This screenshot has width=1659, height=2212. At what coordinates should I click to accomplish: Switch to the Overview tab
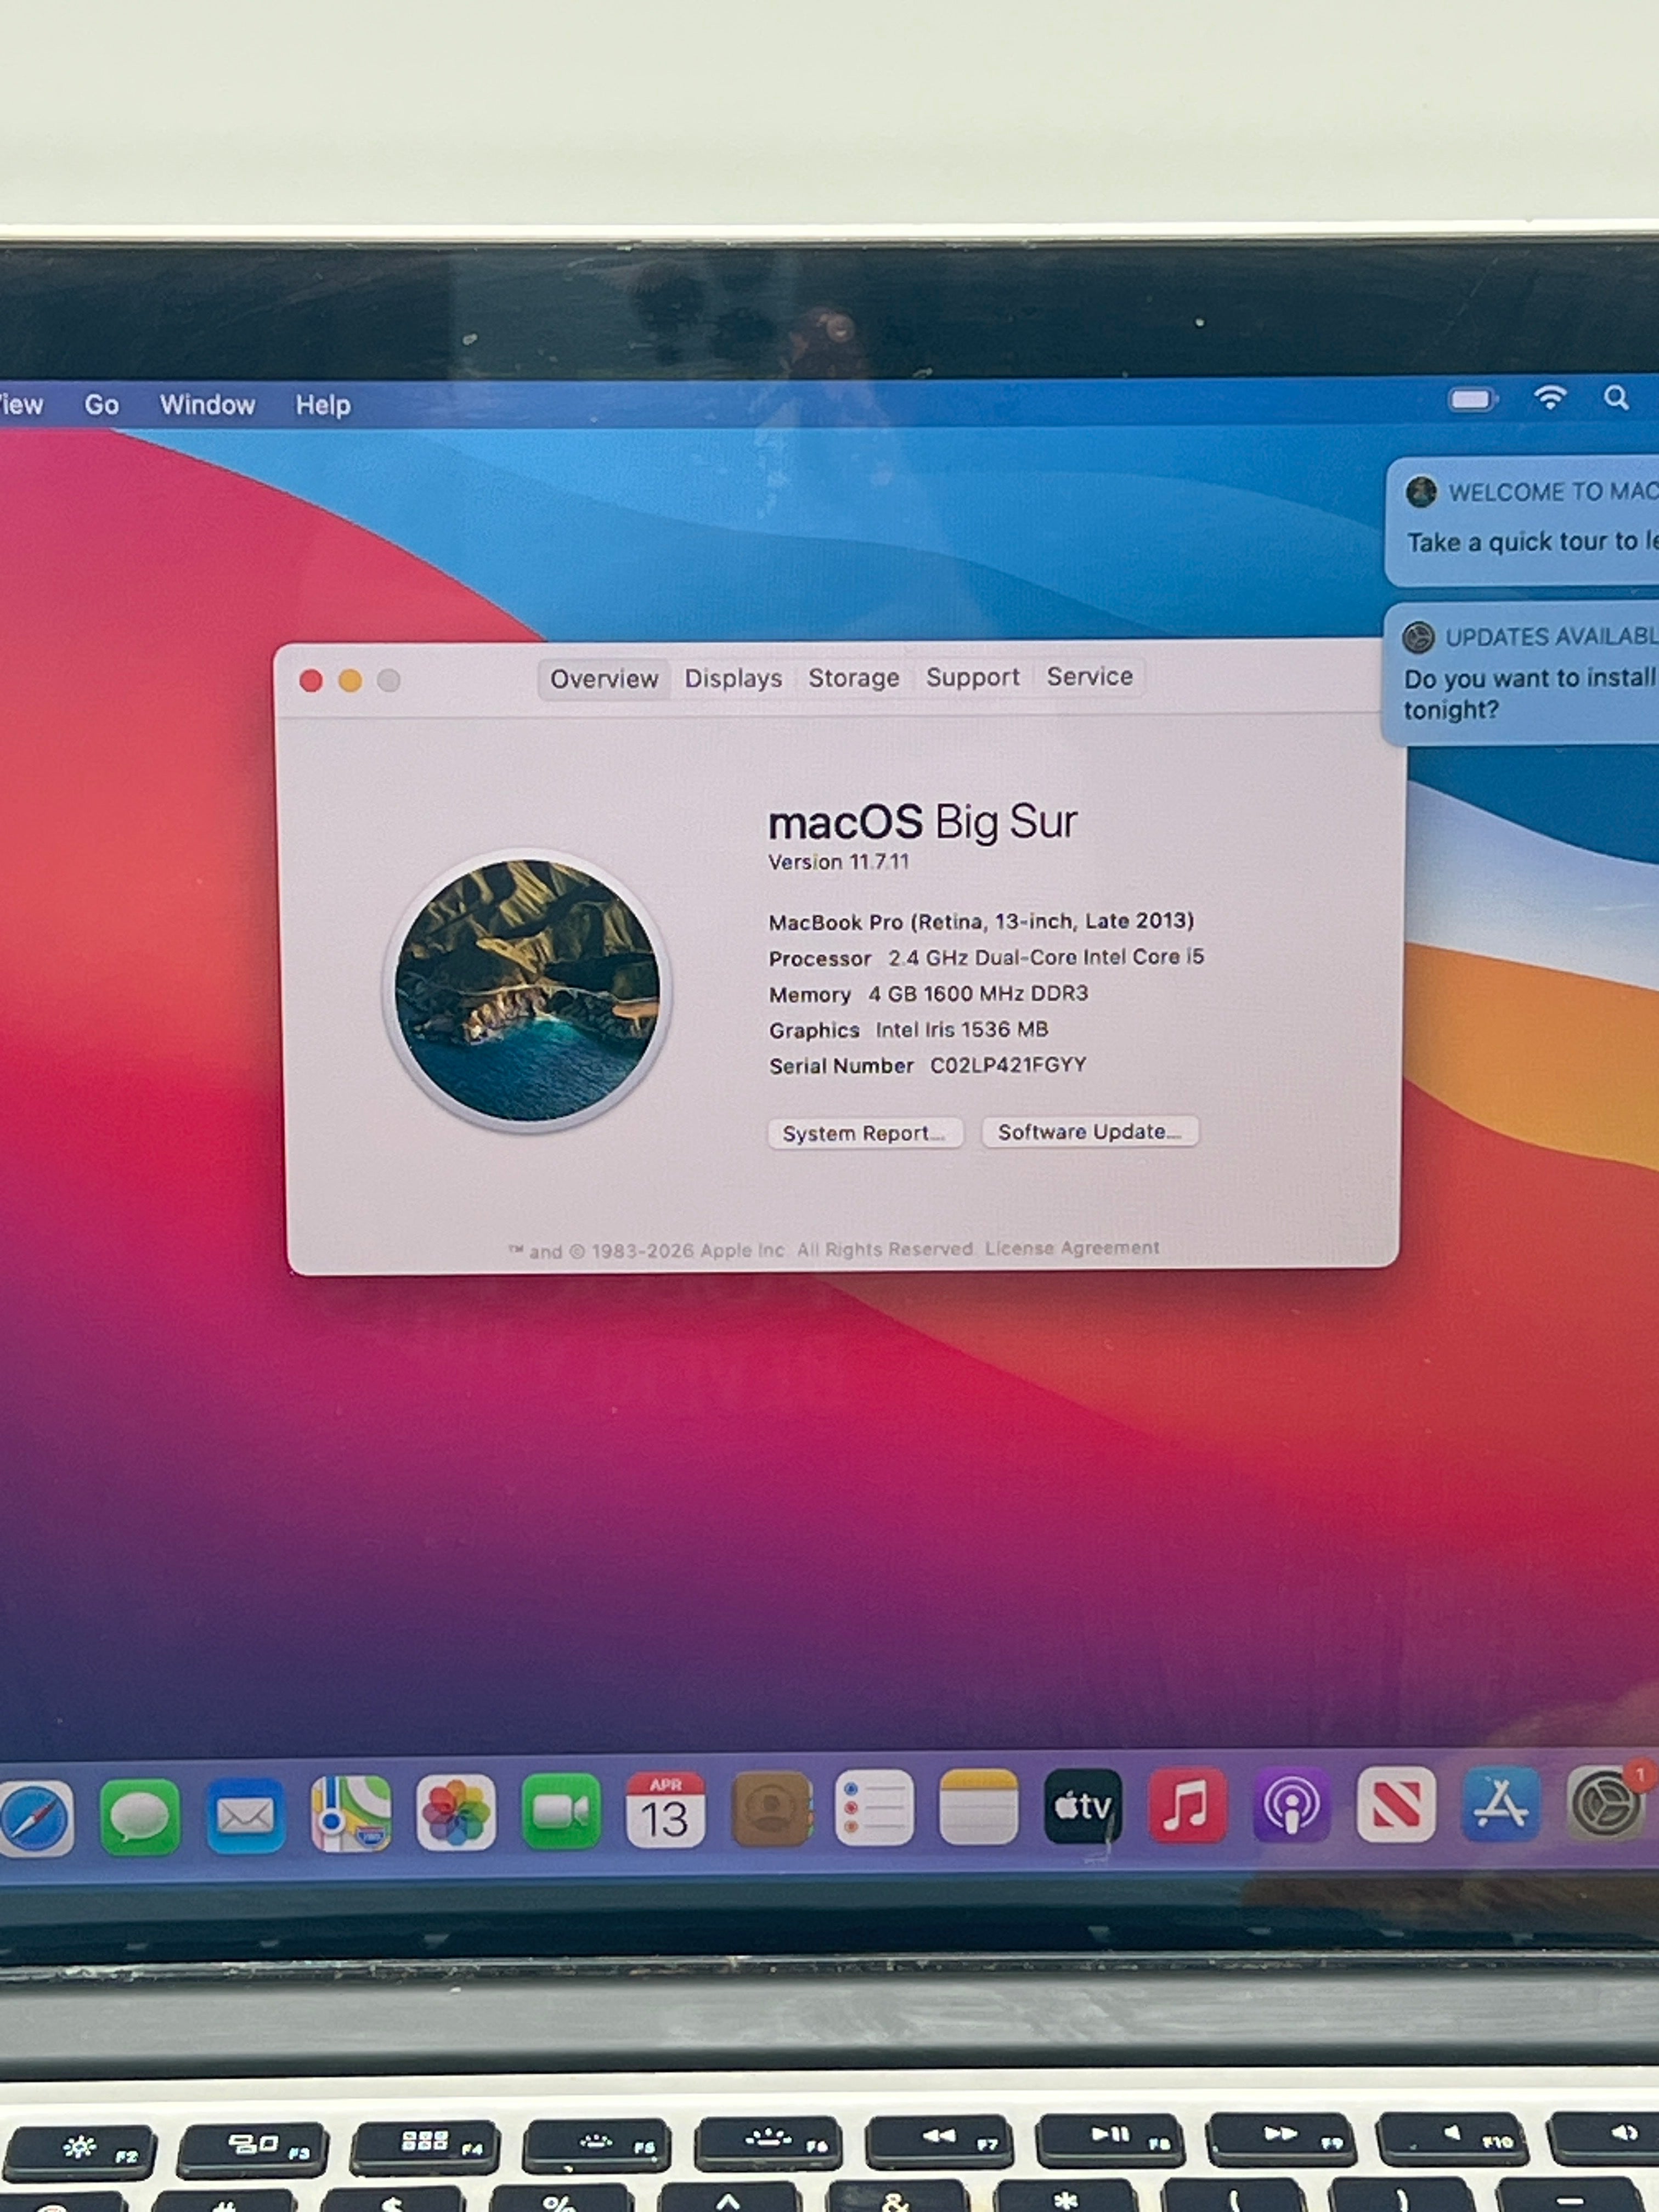point(604,679)
